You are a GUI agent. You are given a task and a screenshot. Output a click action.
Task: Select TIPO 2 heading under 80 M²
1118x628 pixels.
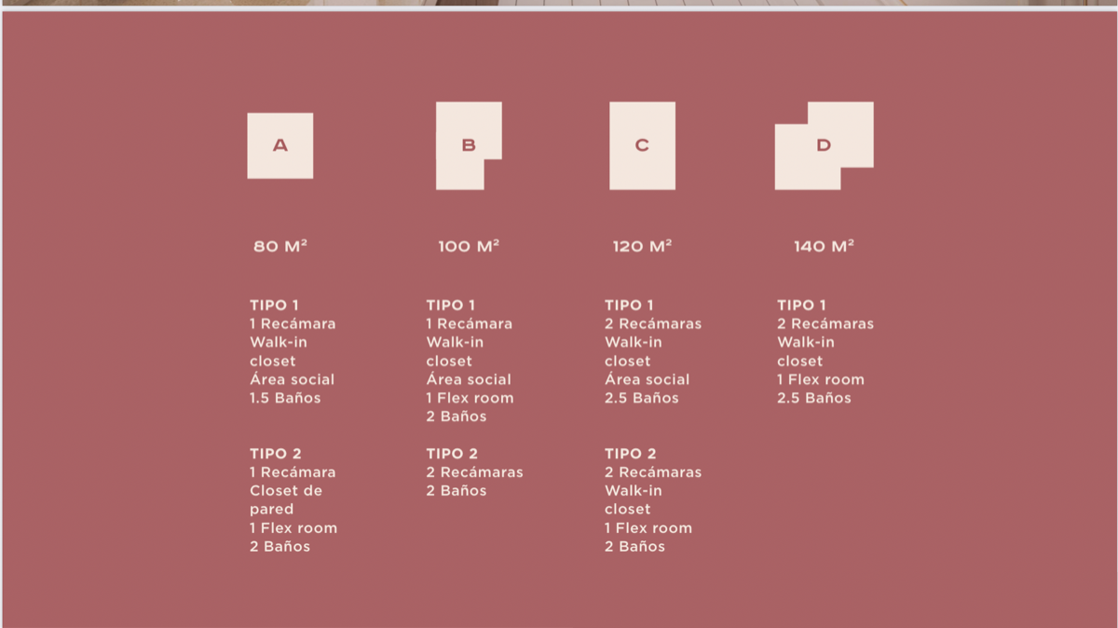275,454
